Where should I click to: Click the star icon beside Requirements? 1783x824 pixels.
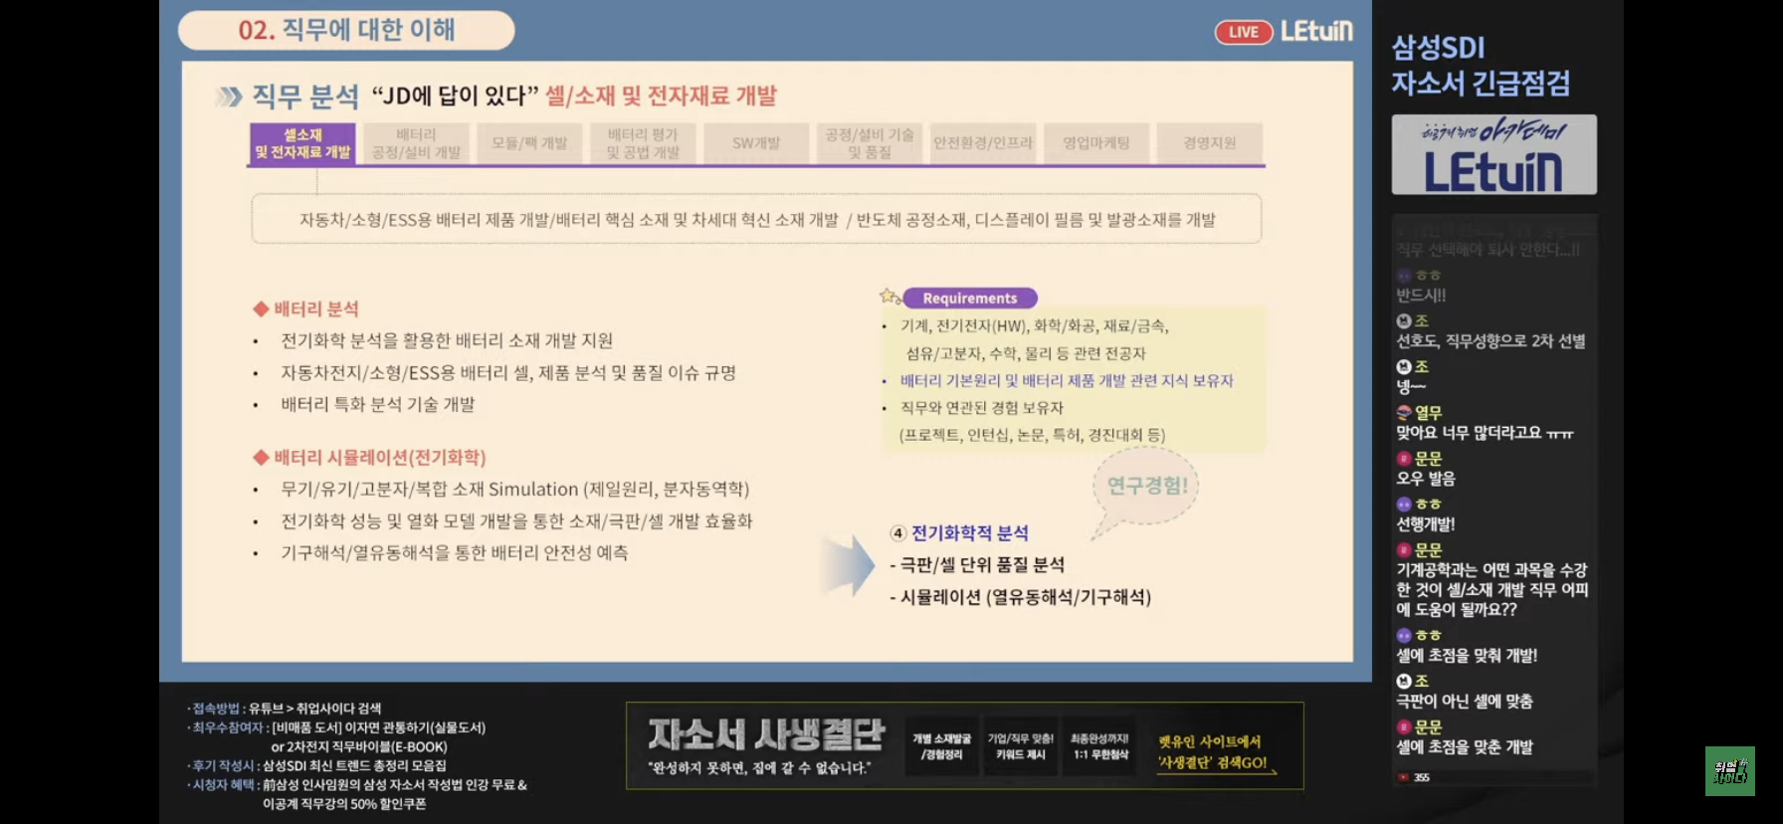pos(889,296)
